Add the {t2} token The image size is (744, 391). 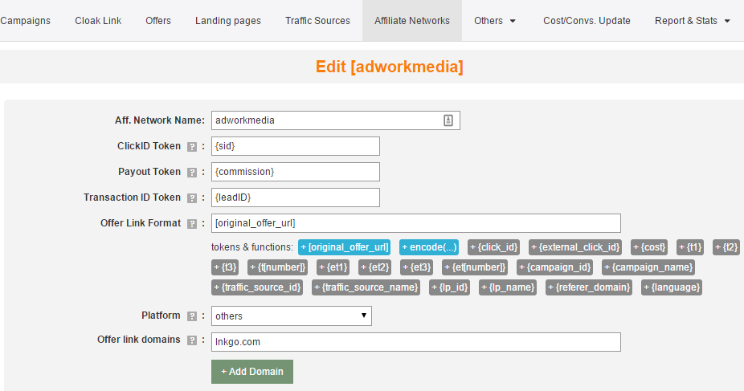click(x=726, y=247)
